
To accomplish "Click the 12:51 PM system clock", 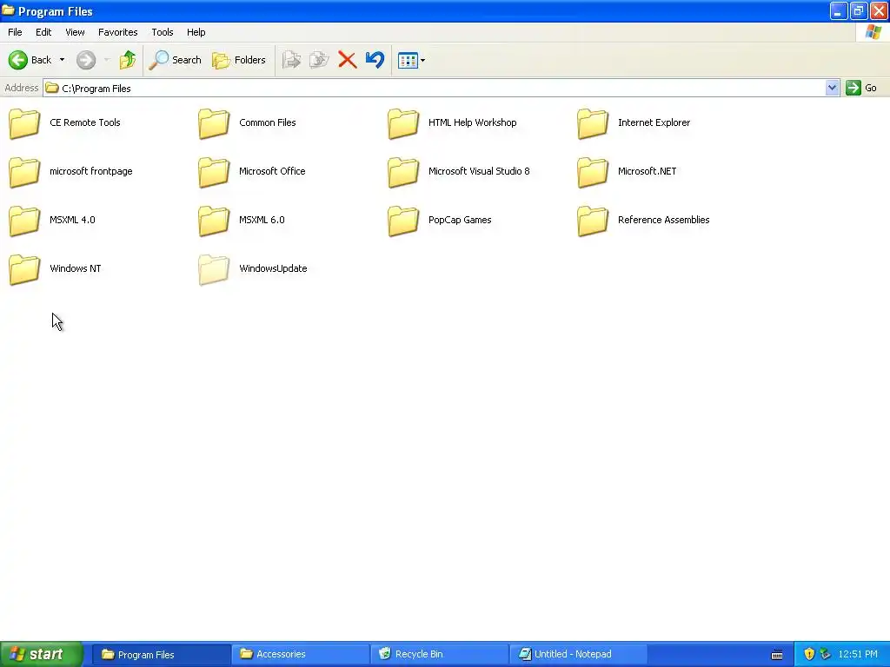I will [858, 654].
